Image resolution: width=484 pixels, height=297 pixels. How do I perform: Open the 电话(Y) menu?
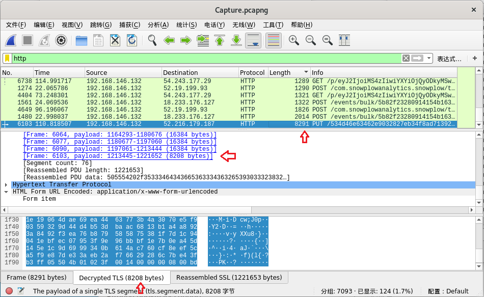(x=214, y=25)
